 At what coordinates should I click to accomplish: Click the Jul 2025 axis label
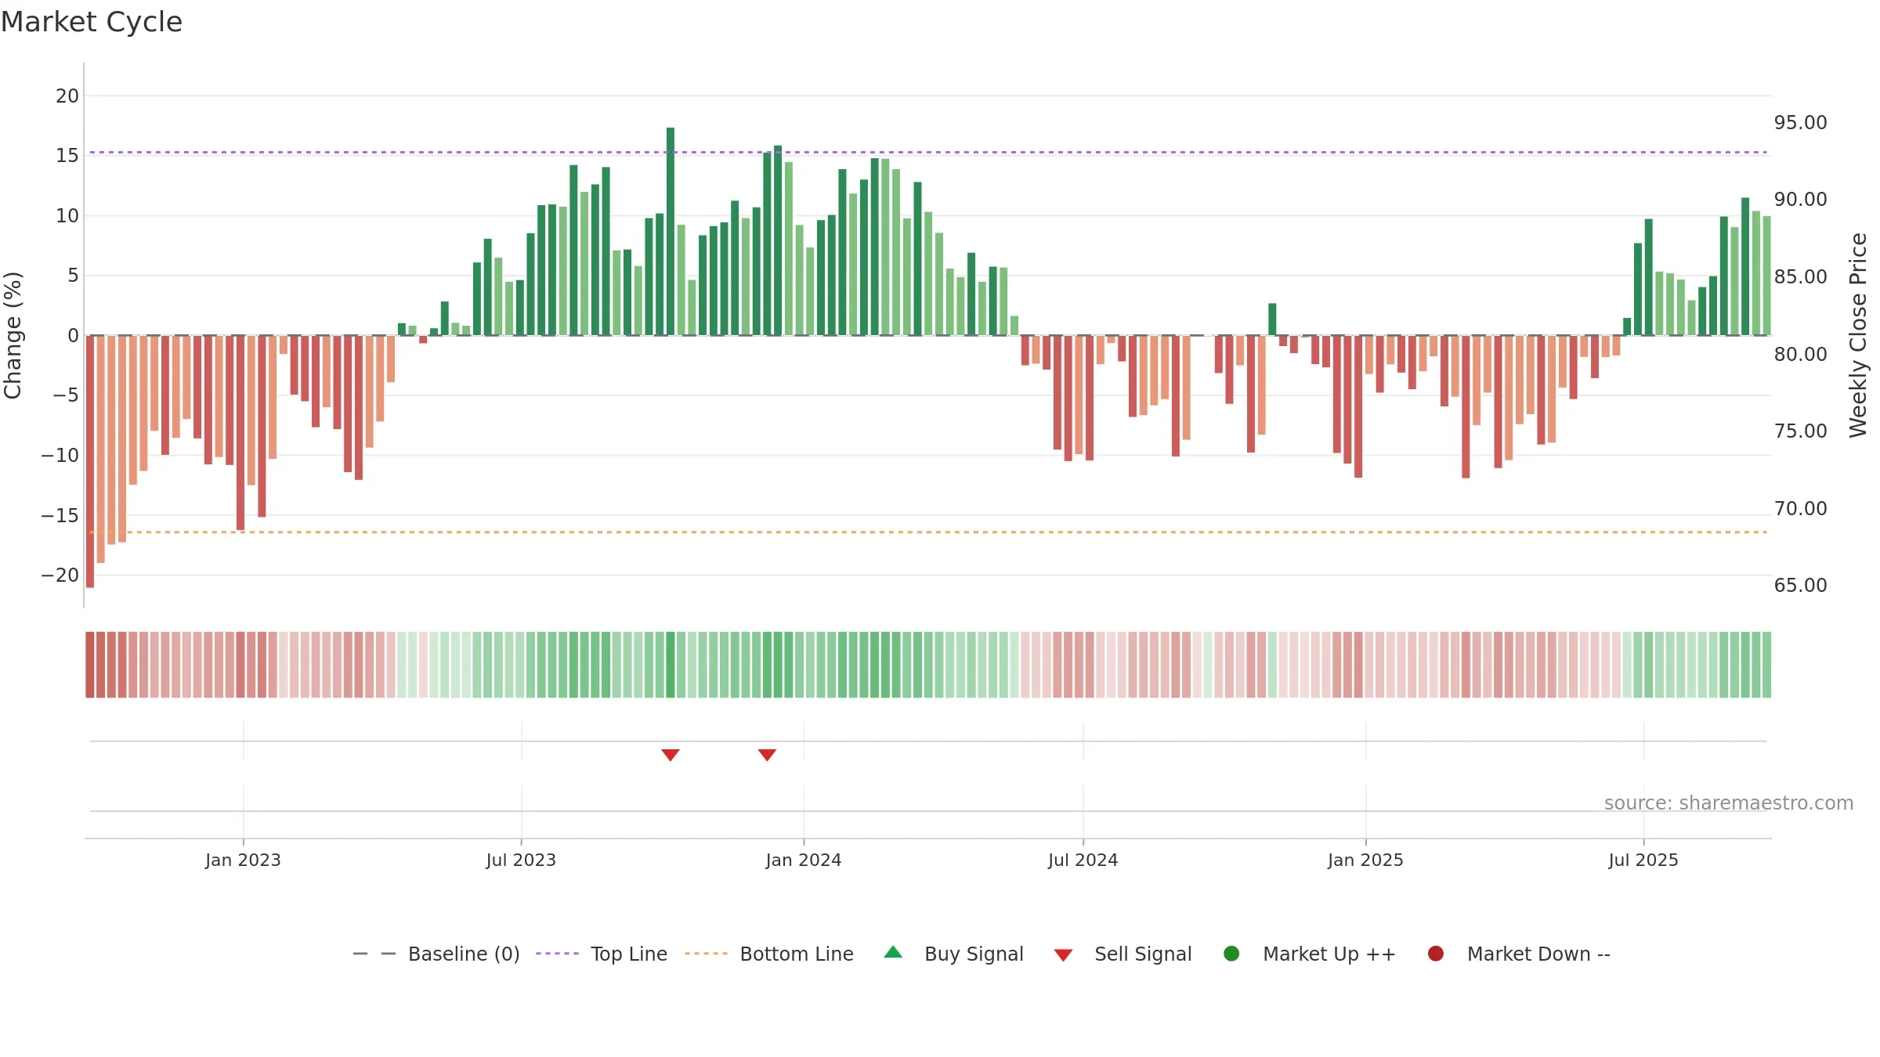(x=1643, y=860)
